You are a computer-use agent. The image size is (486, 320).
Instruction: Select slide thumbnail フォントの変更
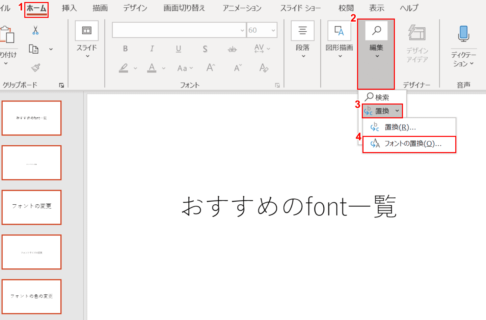pyautogui.click(x=32, y=207)
